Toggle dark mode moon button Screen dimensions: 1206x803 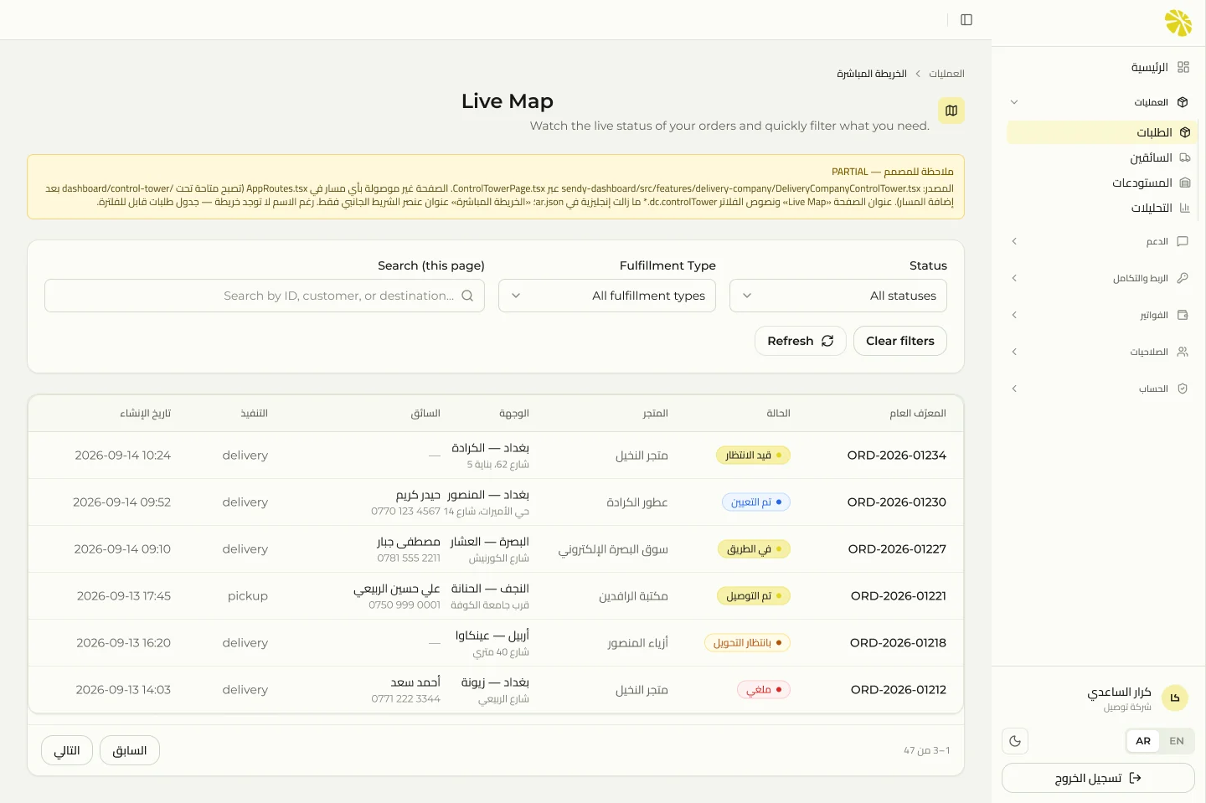(1015, 741)
